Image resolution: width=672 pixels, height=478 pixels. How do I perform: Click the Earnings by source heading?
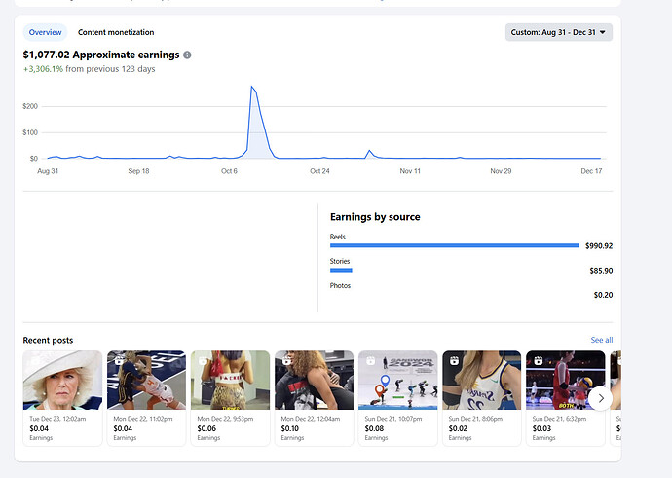tap(375, 217)
